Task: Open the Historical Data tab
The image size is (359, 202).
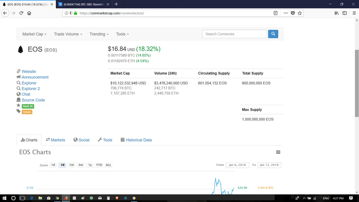Action: point(136,140)
